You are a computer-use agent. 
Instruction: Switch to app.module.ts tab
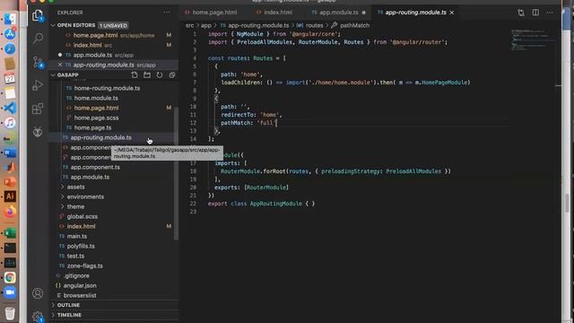[339, 13]
